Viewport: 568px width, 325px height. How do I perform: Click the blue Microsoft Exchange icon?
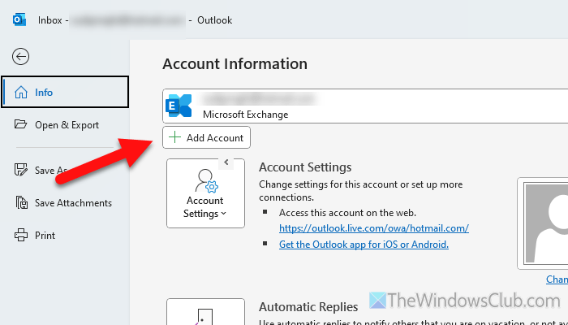[x=178, y=106]
